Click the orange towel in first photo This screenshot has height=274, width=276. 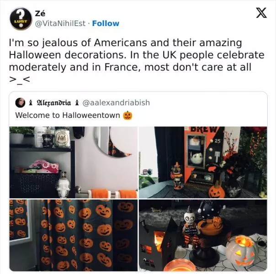click(x=100, y=194)
